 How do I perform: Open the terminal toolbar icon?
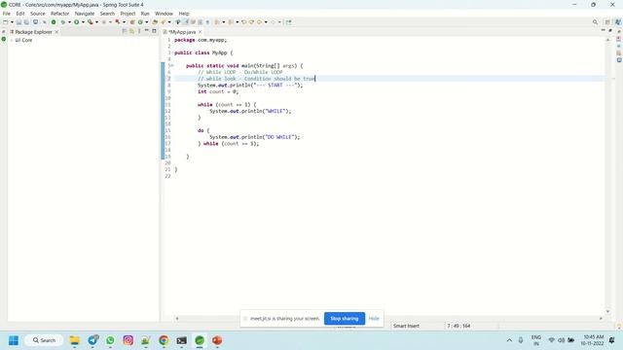(x=35, y=22)
